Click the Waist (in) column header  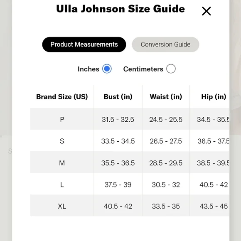(x=166, y=97)
